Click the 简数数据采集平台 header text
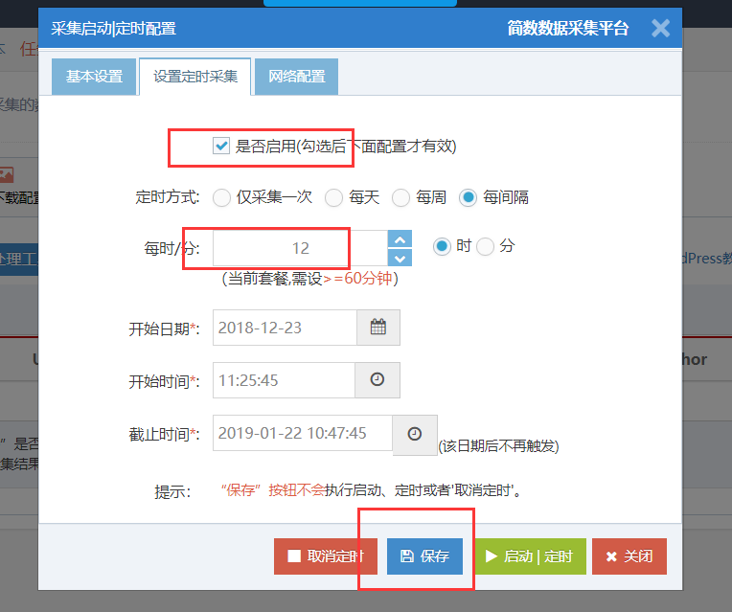This screenshot has width=732, height=612. tap(567, 29)
